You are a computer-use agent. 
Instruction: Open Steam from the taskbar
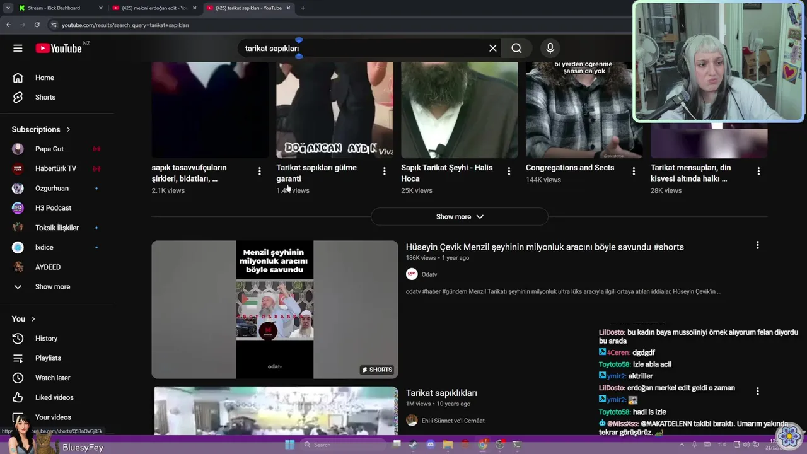412,445
